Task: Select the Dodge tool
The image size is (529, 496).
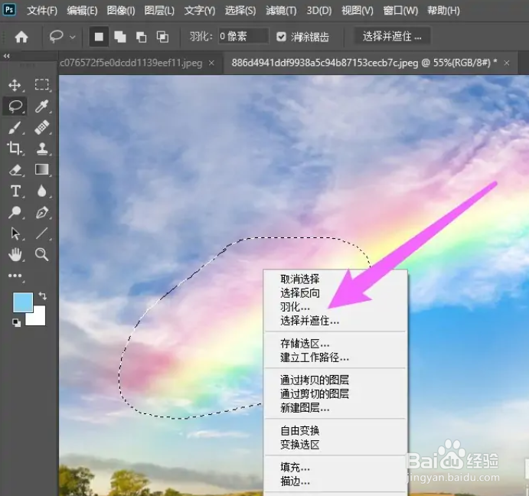Action: [15, 212]
